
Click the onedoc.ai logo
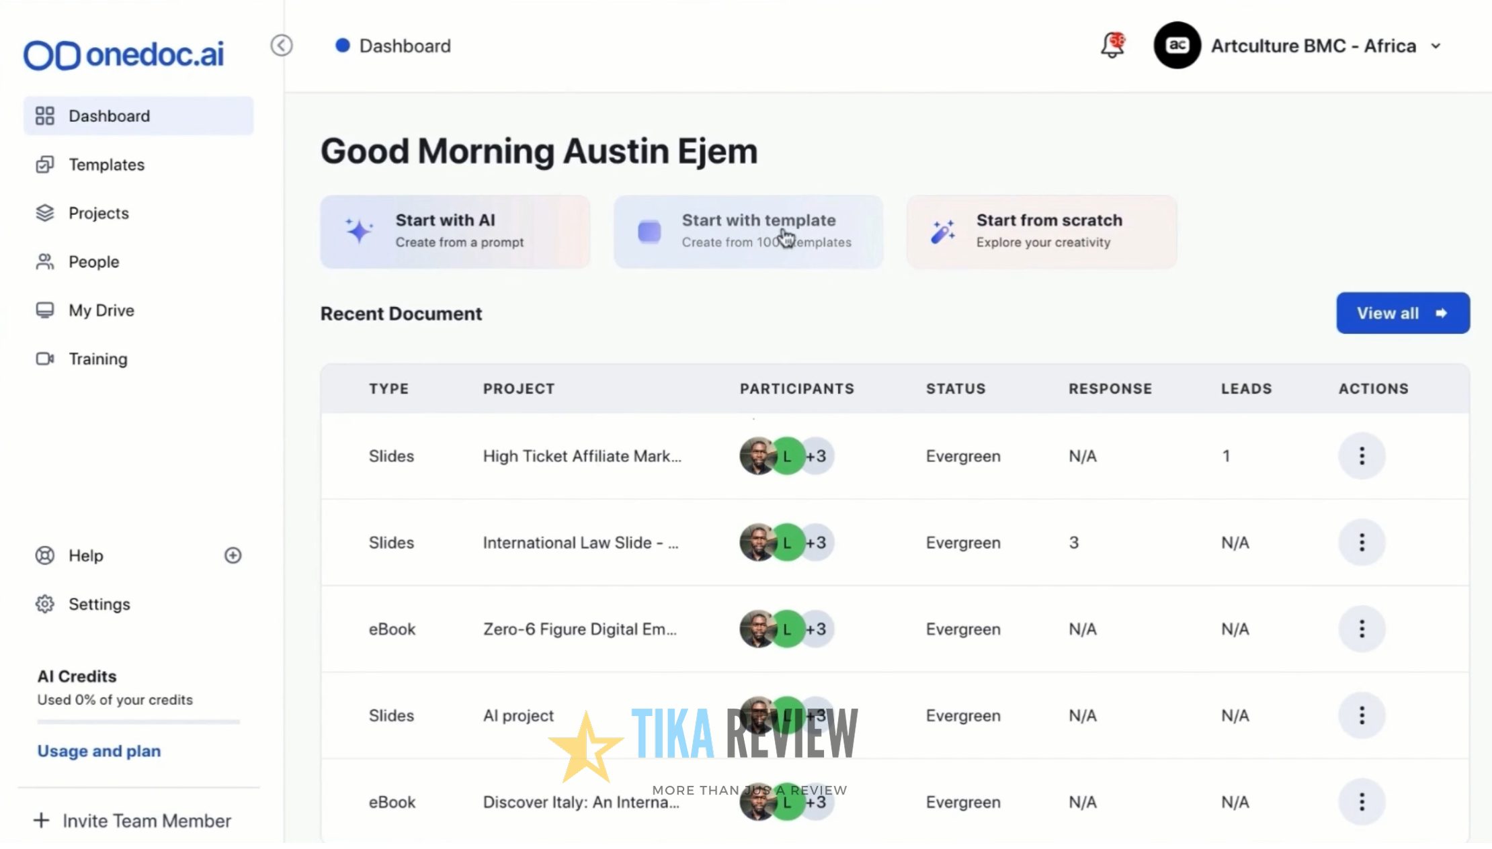point(124,55)
